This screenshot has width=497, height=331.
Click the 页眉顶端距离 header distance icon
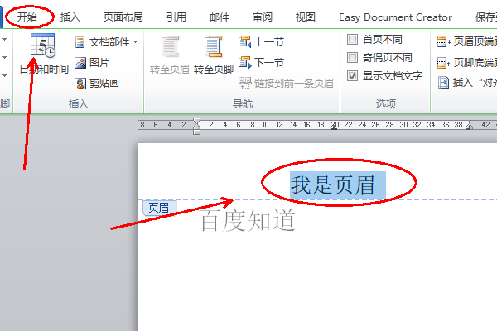tap(445, 41)
